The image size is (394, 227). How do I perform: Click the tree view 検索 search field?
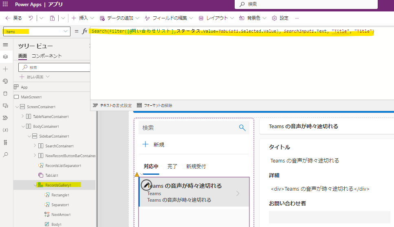coord(54,67)
